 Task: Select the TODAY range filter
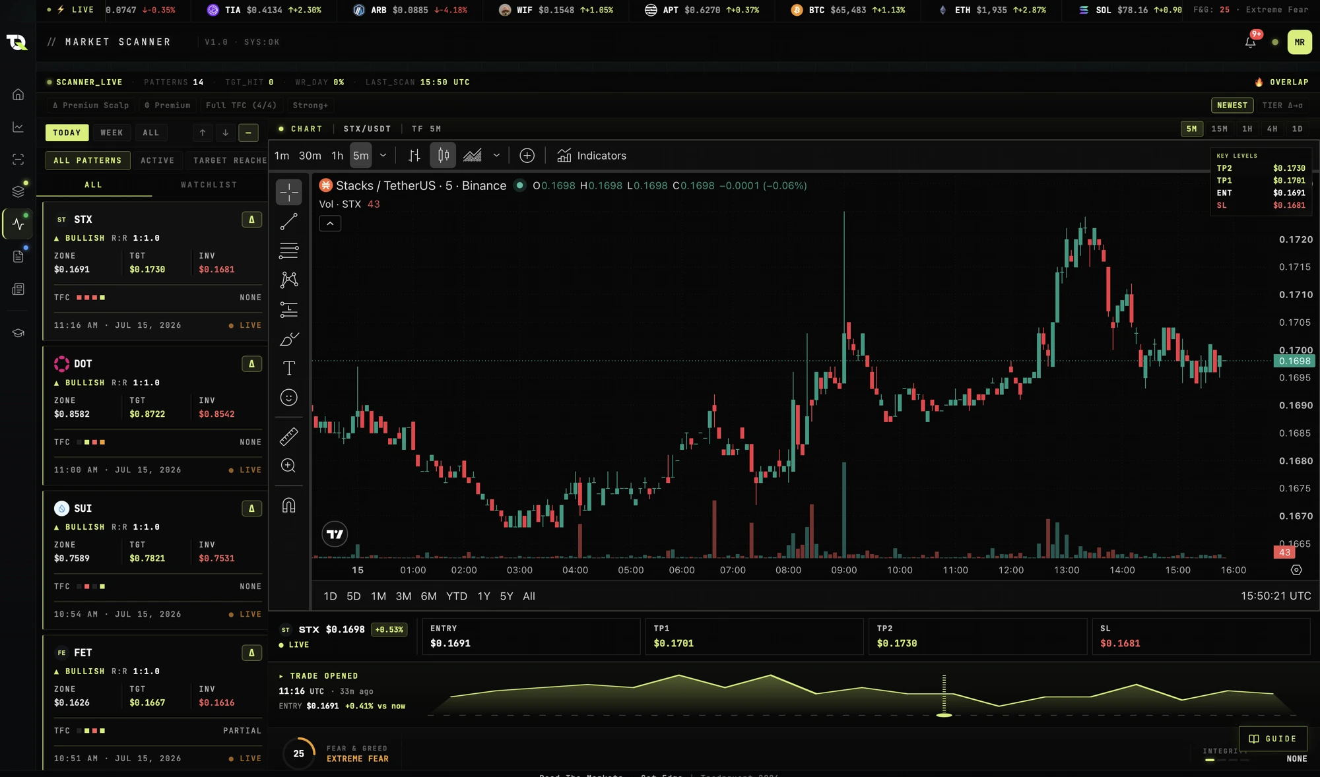click(67, 133)
